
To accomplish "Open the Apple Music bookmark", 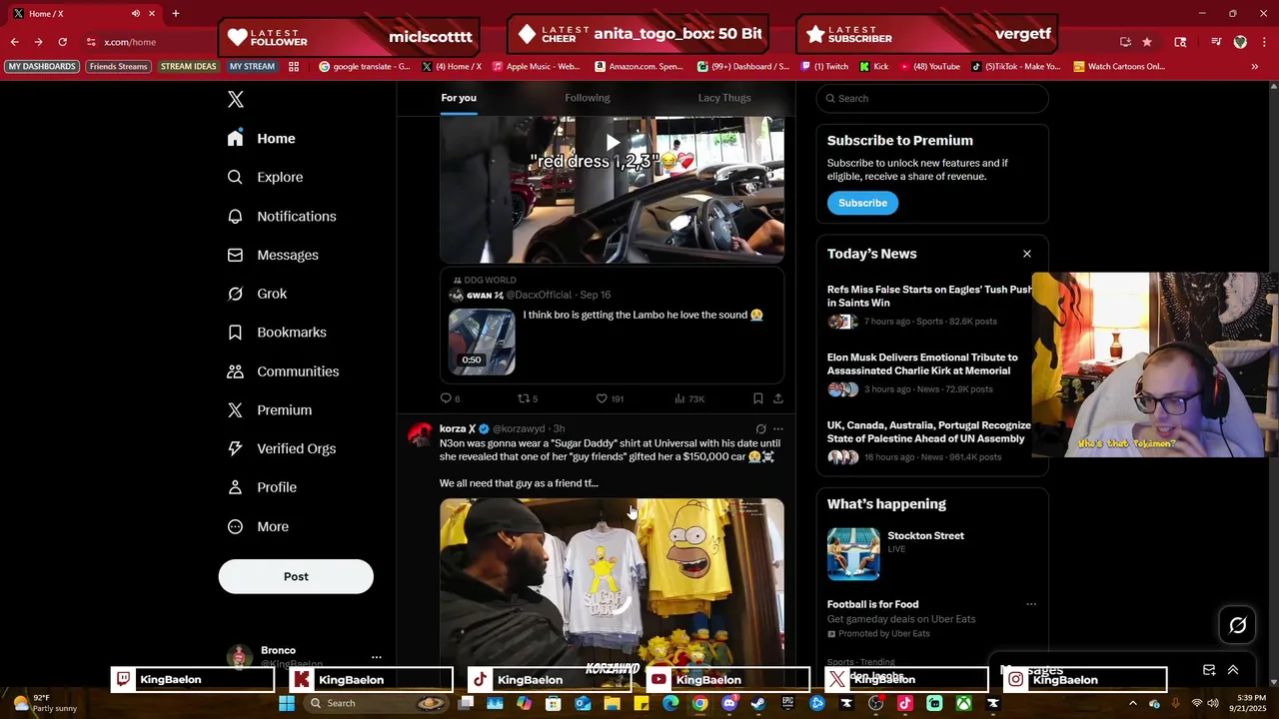I will pos(536,67).
